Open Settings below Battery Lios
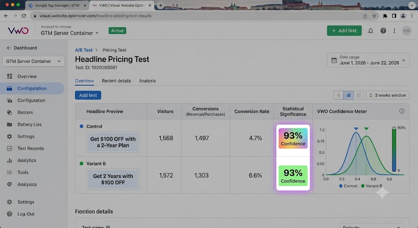This screenshot has height=228, width=418. click(26, 136)
